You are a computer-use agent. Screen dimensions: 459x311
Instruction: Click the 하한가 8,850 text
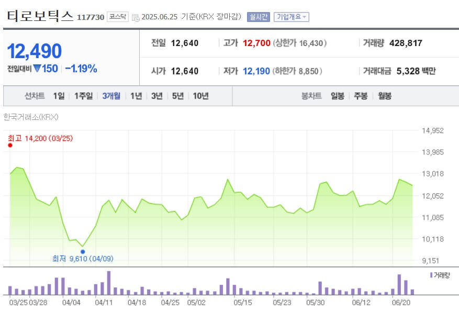pyautogui.click(x=297, y=71)
